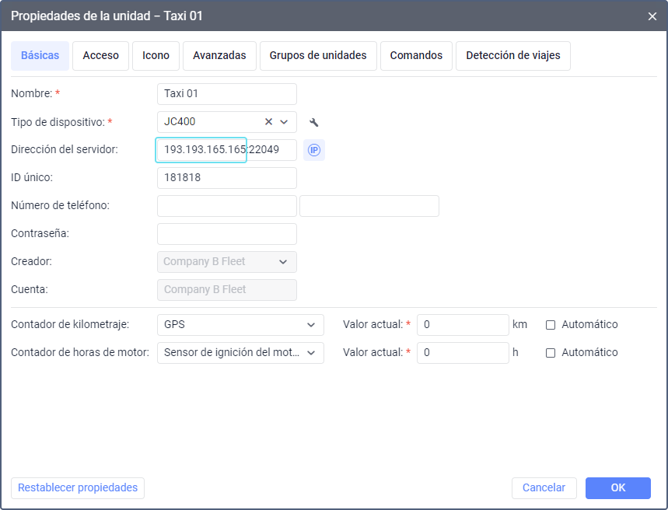Open the Icono tab
The height and width of the screenshot is (510, 668).
pyautogui.click(x=156, y=56)
